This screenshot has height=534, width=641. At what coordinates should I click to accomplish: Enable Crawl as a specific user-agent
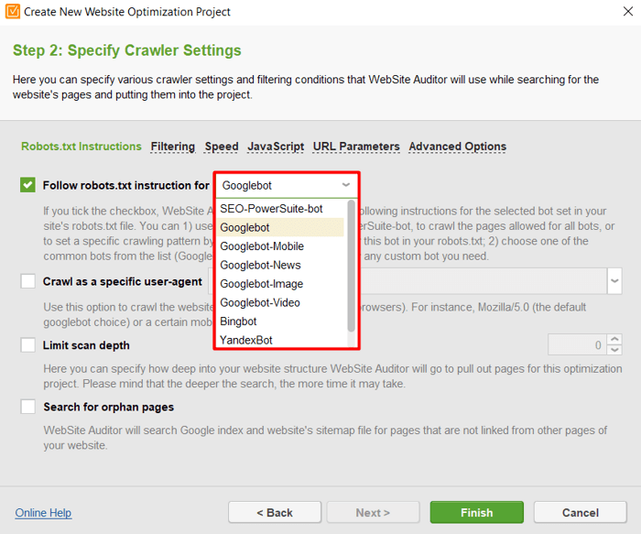point(27,281)
